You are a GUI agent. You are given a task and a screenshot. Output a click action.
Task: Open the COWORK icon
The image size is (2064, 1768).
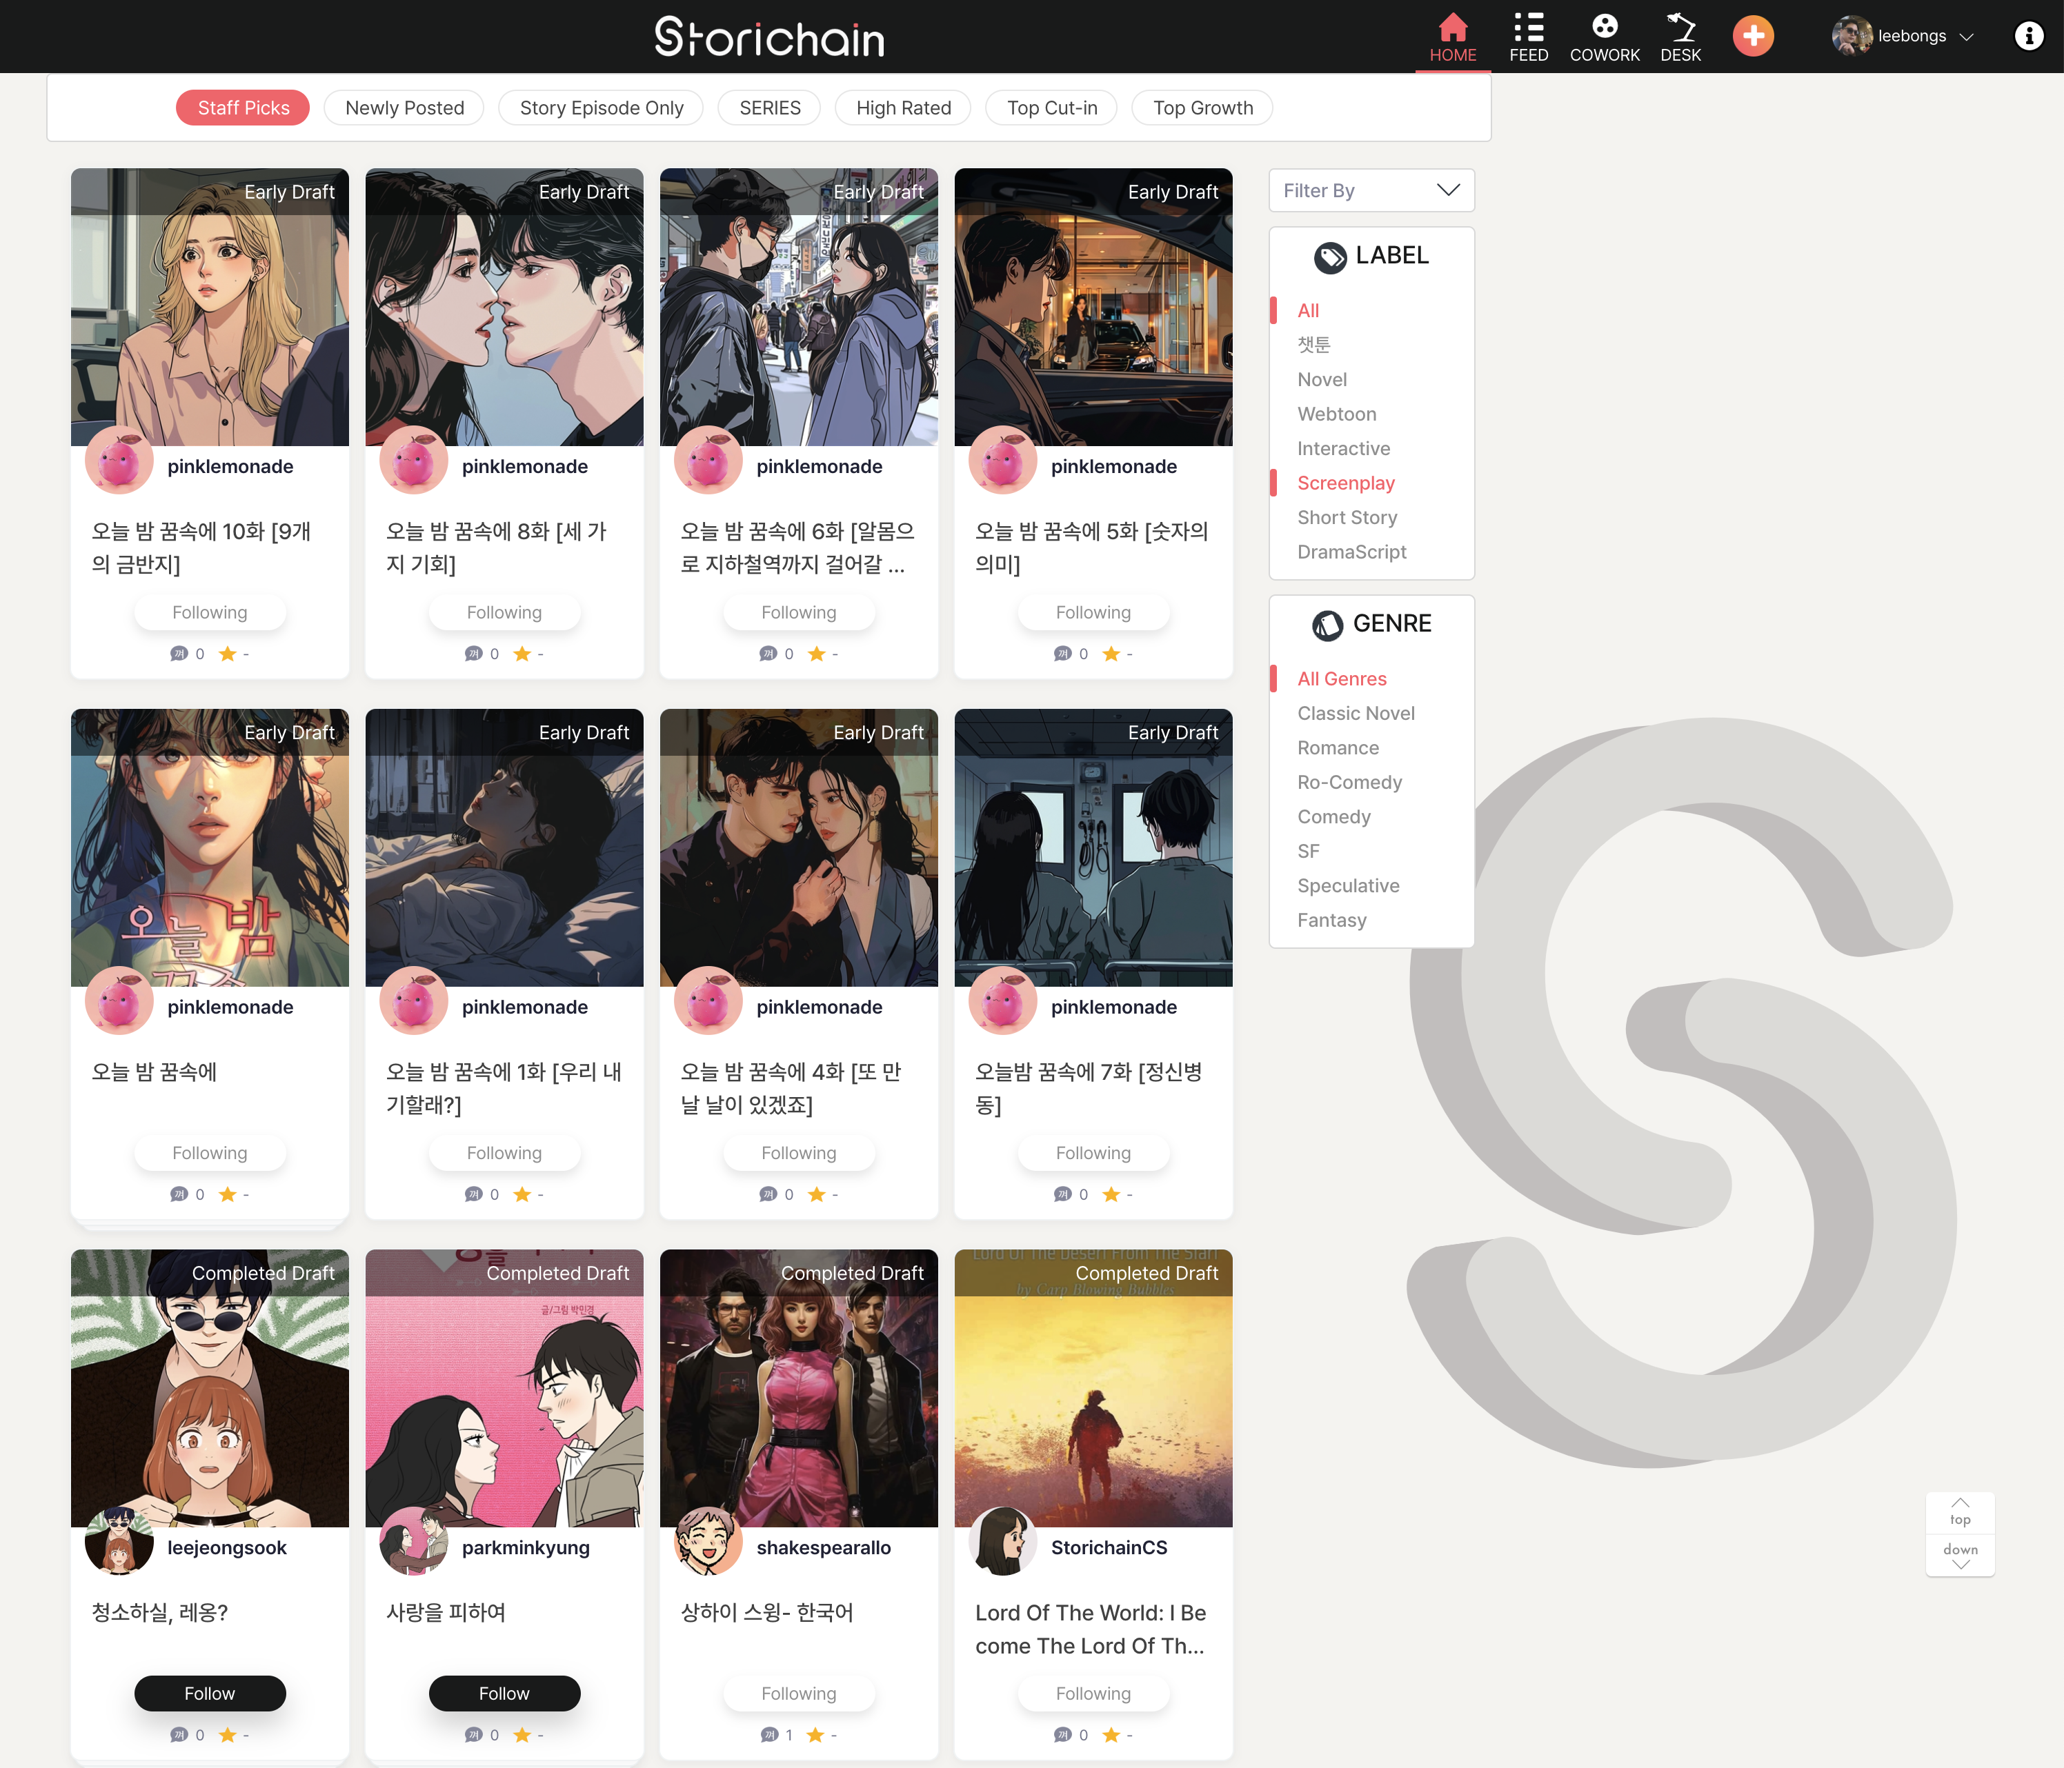pyautogui.click(x=1604, y=26)
